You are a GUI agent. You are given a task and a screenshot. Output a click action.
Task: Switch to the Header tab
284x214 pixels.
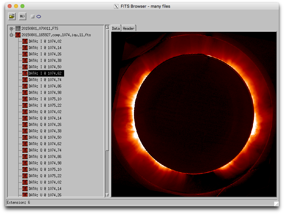tap(129, 29)
